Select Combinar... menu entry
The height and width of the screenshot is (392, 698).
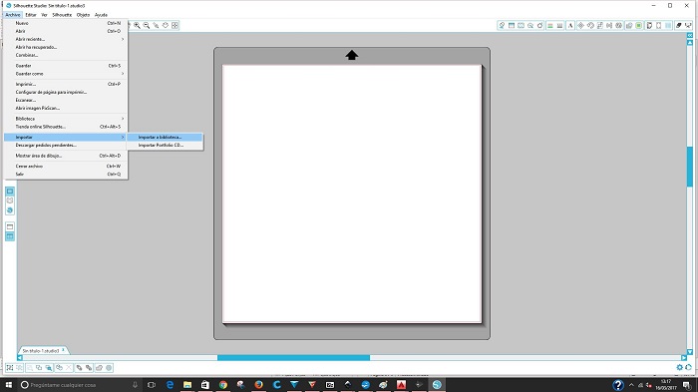point(66,55)
